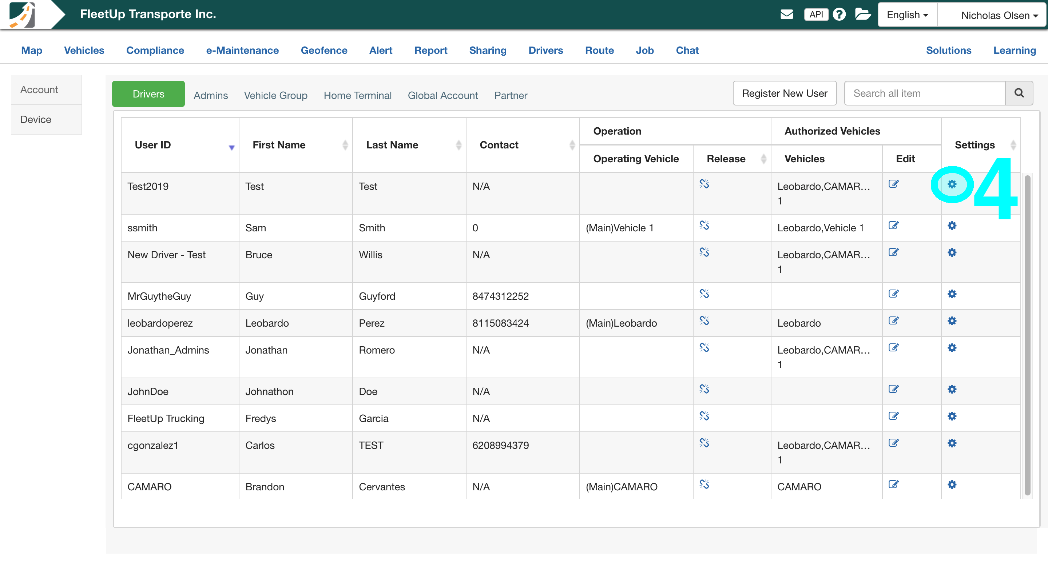Focus the Search all item field
The width and height of the screenshot is (1048, 574).
pos(925,93)
